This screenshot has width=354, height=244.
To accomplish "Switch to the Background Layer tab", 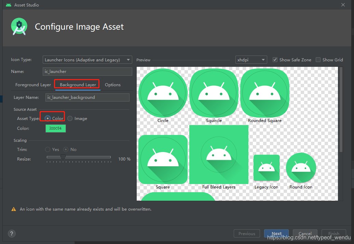I will point(78,85).
